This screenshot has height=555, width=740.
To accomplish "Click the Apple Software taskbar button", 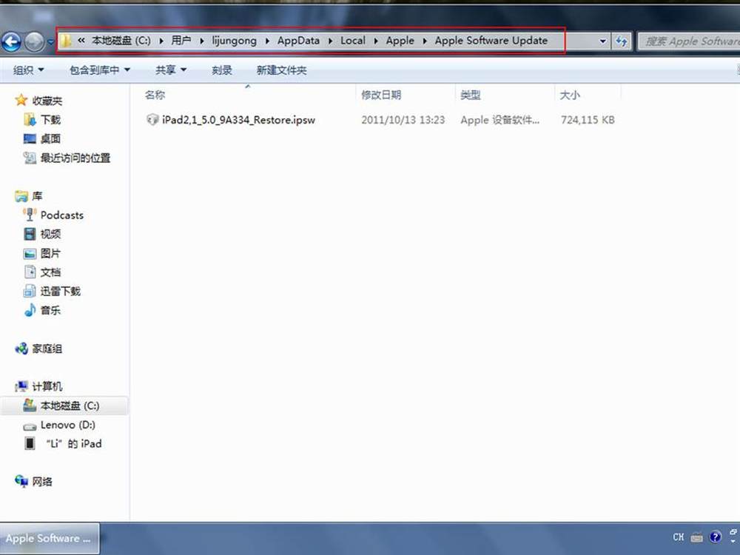I will 50,539.
